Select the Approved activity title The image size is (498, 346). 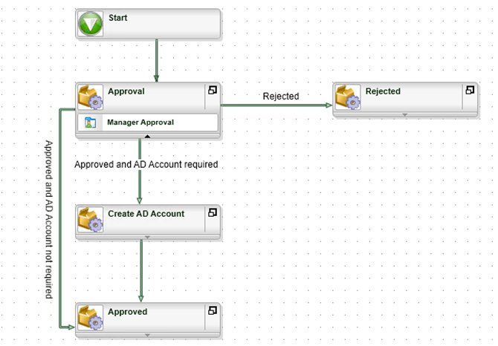click(127, 312)
